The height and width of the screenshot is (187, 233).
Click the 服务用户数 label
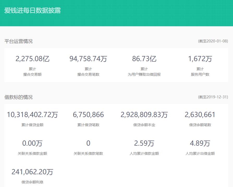[x=200, y=74]
